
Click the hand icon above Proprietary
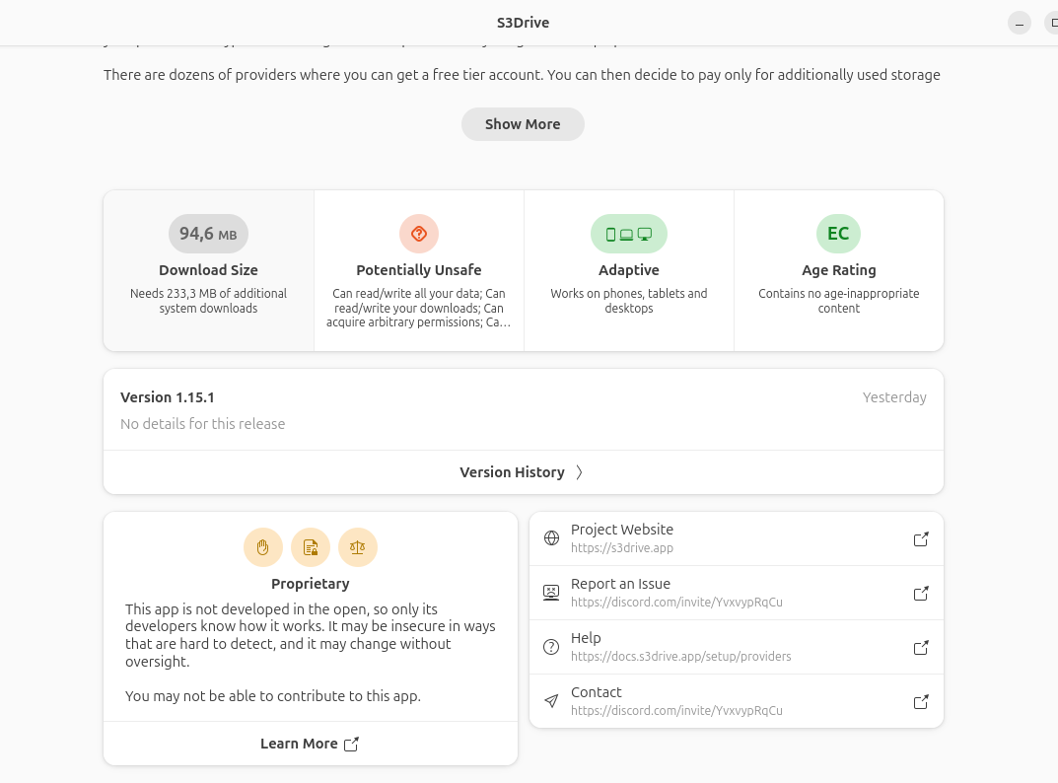point(263,547)
